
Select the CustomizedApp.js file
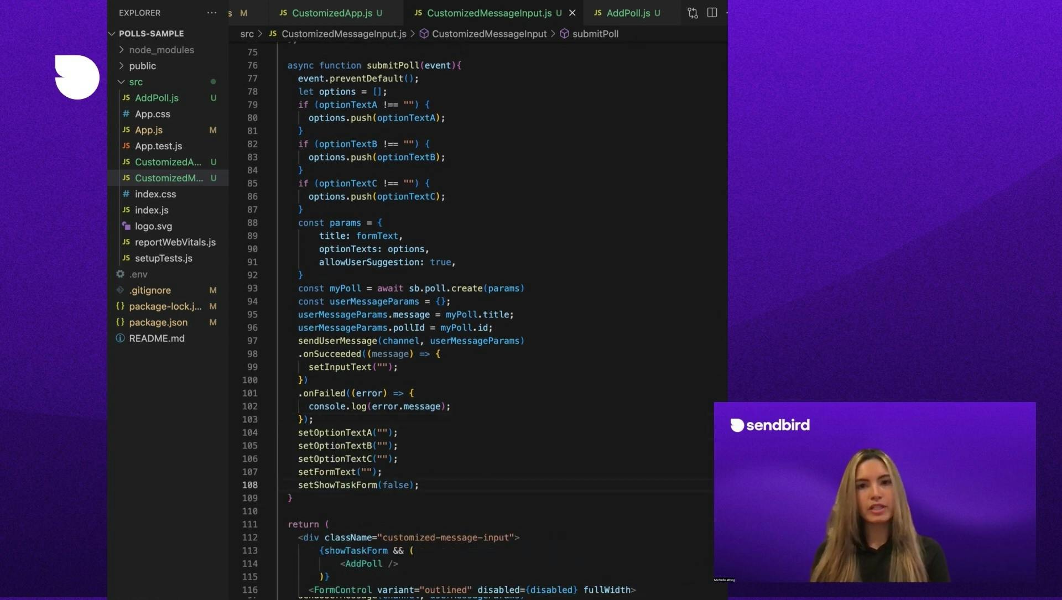pyautogui.click(x=169, y=161)
